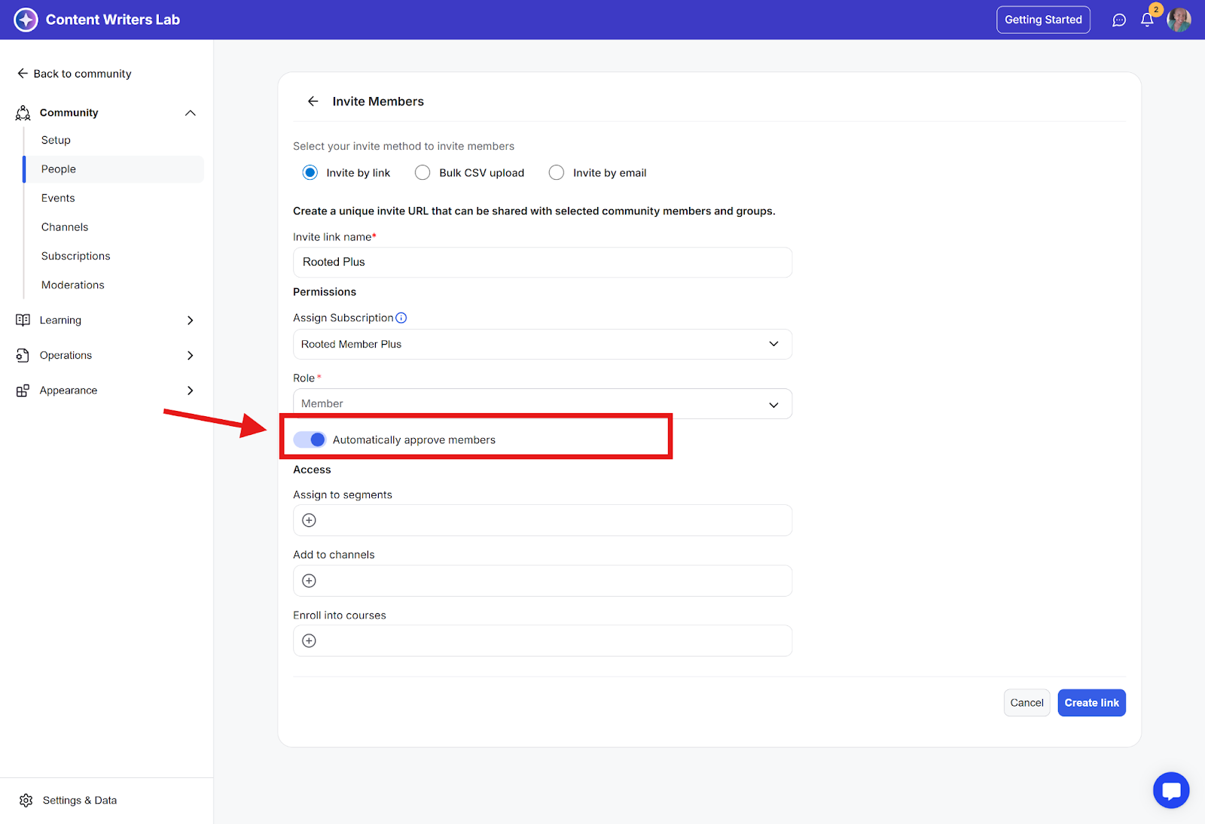The image size is (1205, 824).
Task: Click the Access section heading
Action: [312, 470]
